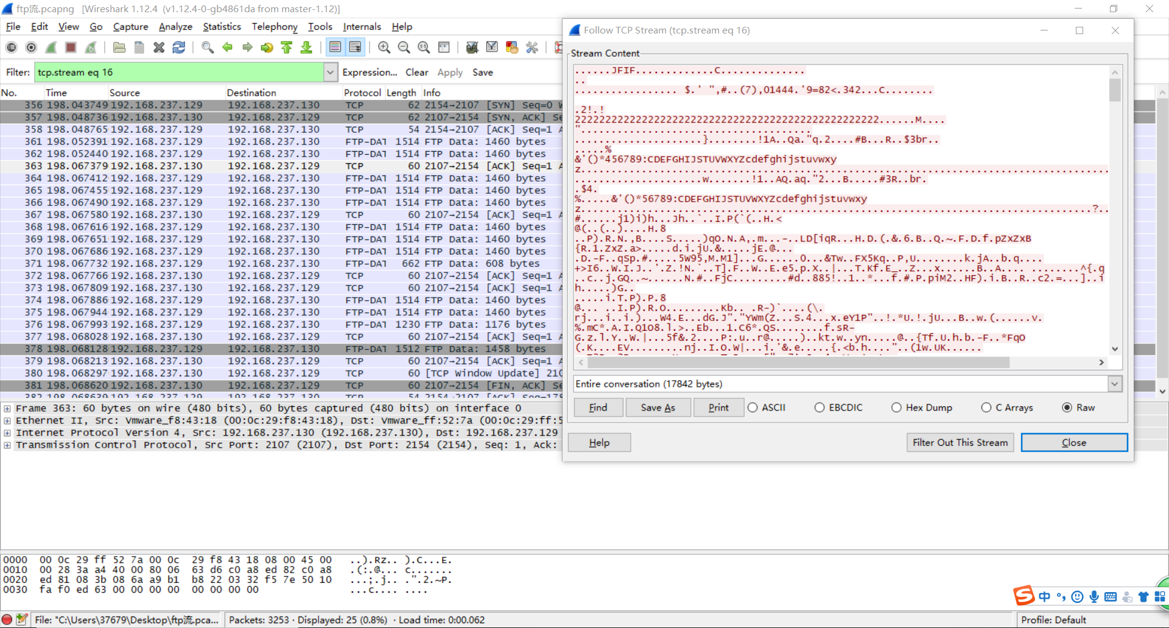The width and height of the screenshot is (1169, 628).
Task: Reload this capture file icon
Action: 179,48
